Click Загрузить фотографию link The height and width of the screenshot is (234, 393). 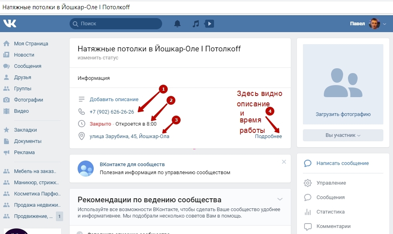343,114
